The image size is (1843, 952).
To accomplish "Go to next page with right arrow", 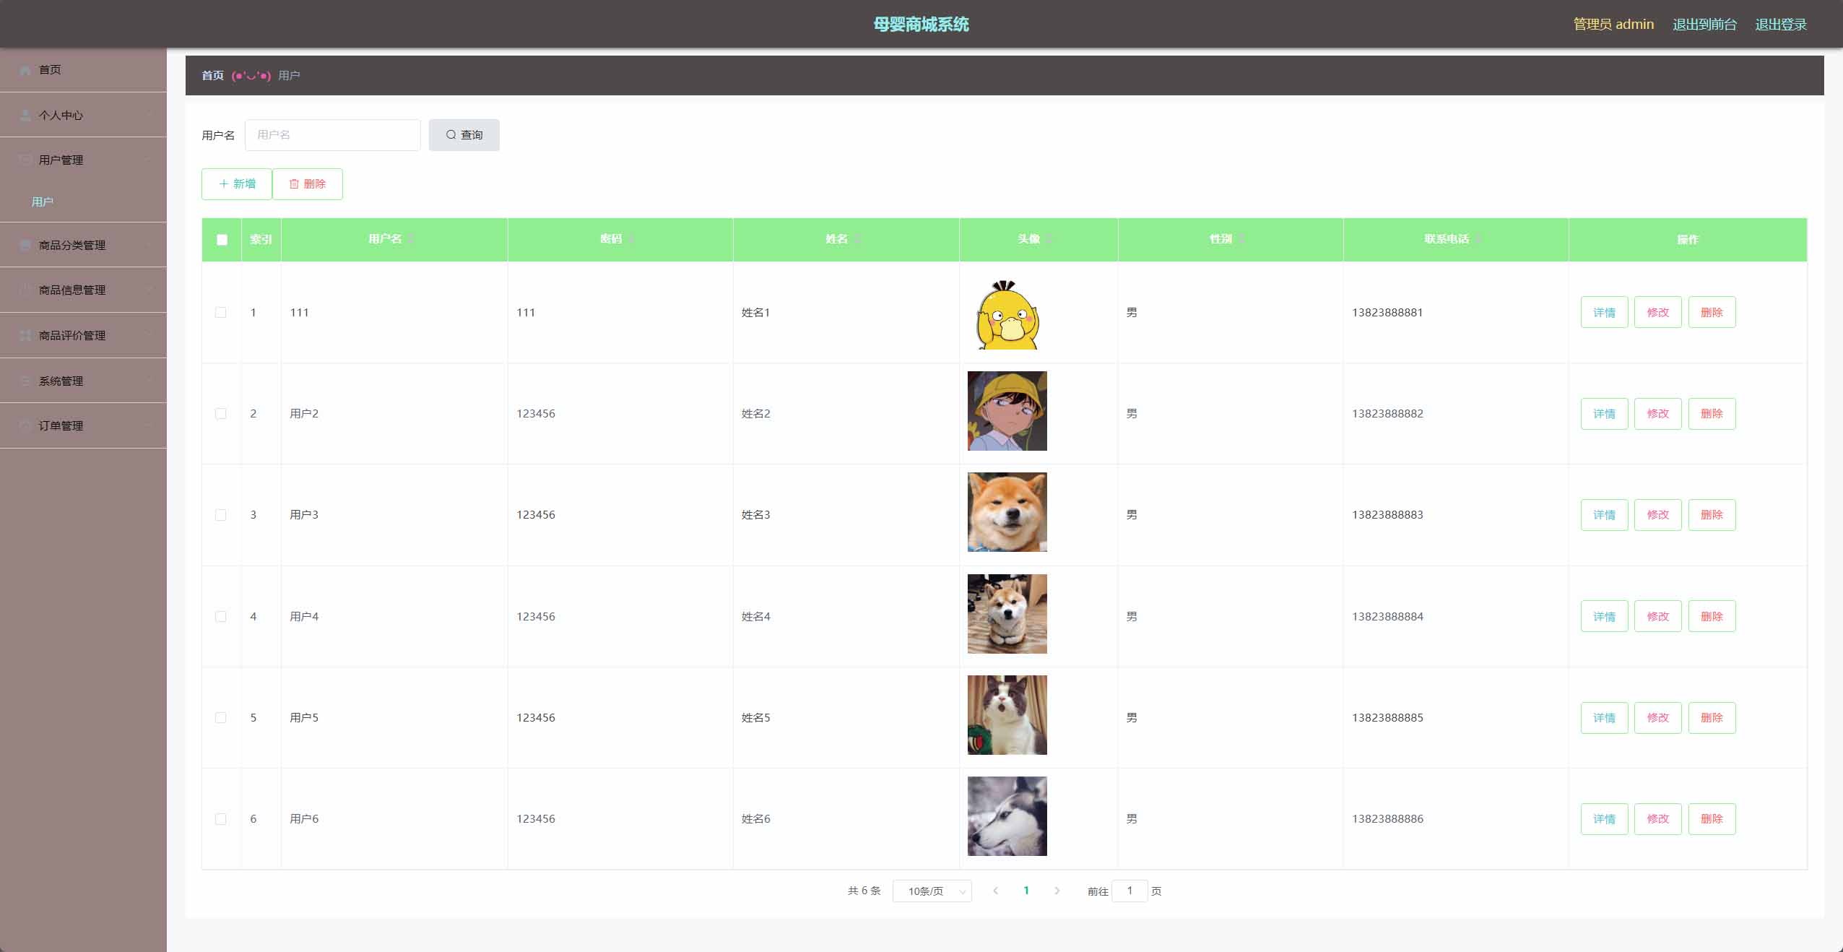I will (1057, 891).
